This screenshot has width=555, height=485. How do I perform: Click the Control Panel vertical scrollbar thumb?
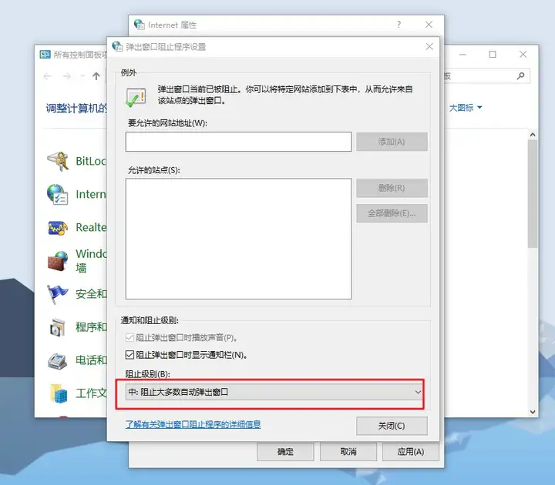pyautogui.click(x=533, y=194)
